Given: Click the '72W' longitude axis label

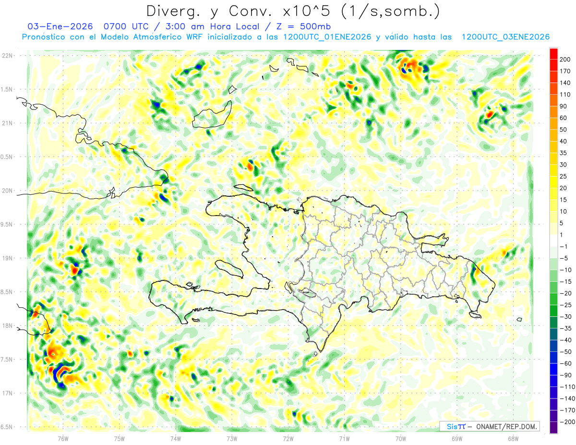Looking at the screenshot, I should 288,439.
